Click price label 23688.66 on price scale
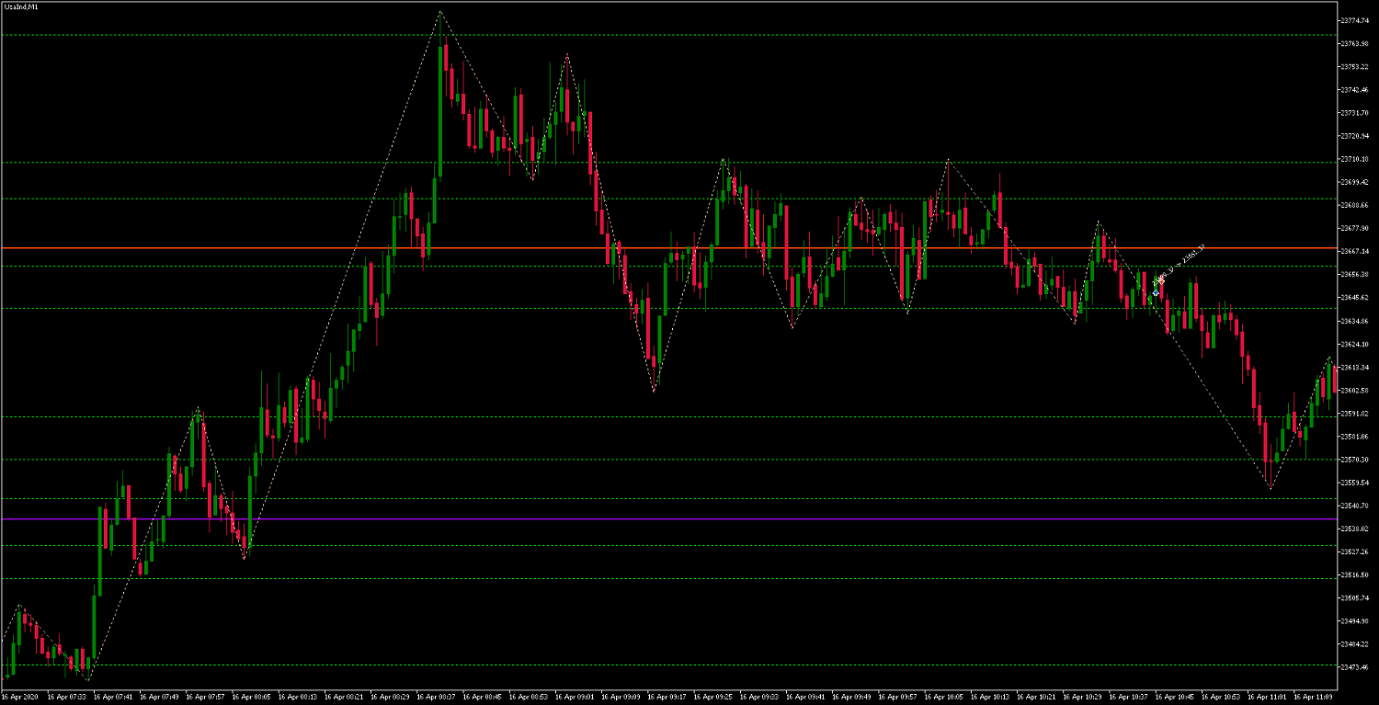The height and width of the screenshot is (705, 1379). point(1355,205)
